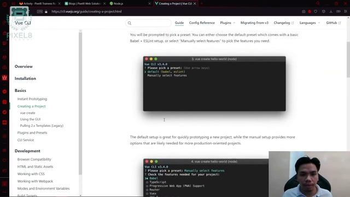Open HTML and Static Assets in sidebar
350x197 pixels.
point(35,166)
